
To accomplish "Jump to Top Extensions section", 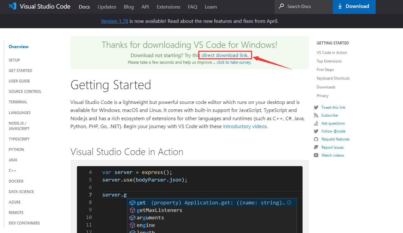I will click(329, 61).
